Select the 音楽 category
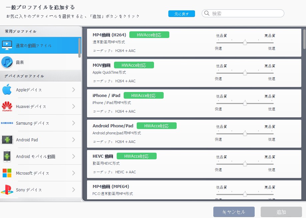 41,62
